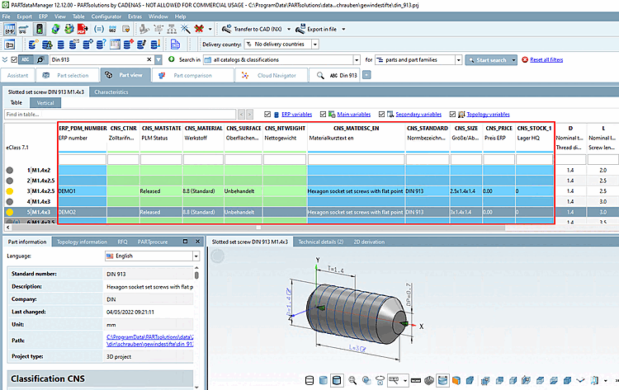Toggle ABC text search mode button
This screenshot has height=390, width=619.
coord(26,59)
